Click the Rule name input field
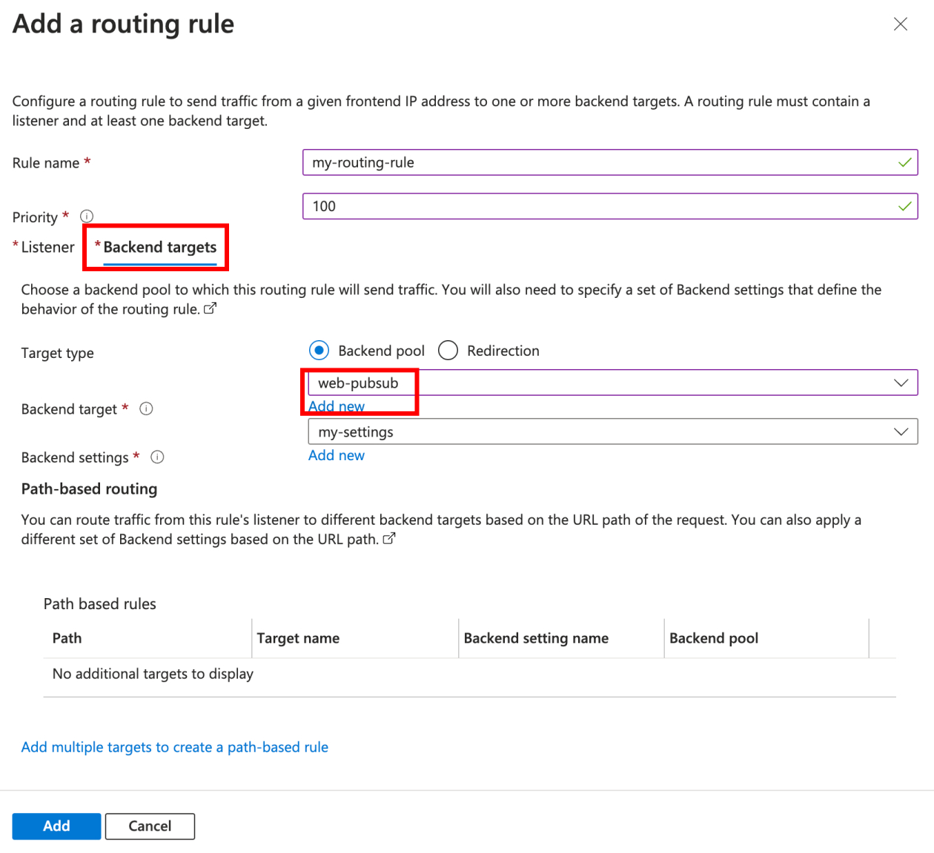 608,162
